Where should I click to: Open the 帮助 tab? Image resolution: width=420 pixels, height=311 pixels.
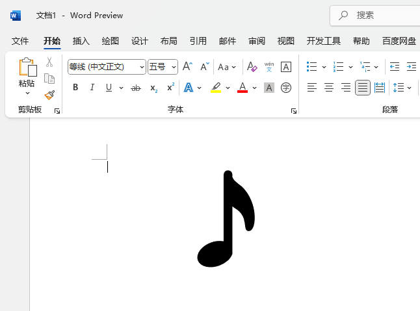tap(361, 41)
